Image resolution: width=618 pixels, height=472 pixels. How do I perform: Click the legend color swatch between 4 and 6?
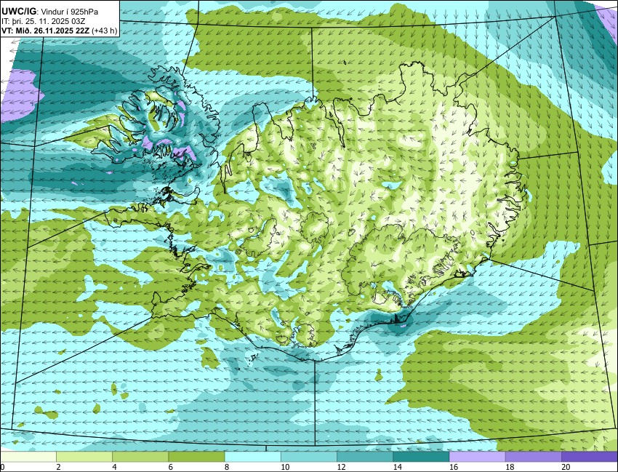140,457
